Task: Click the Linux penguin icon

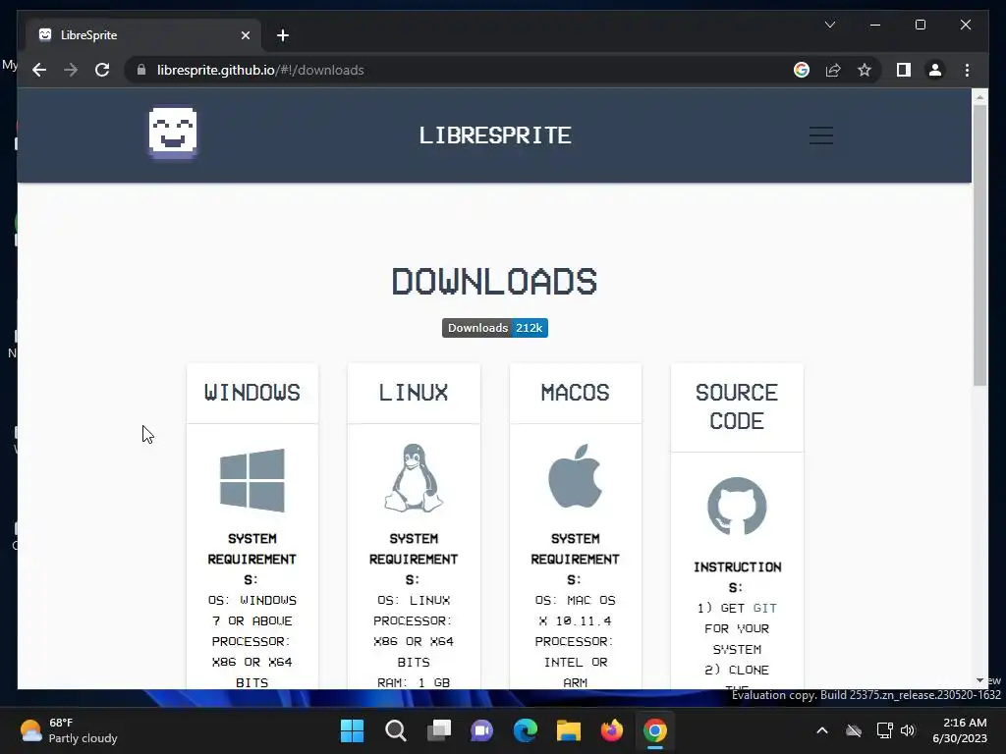Action: [x=414, y=478]
